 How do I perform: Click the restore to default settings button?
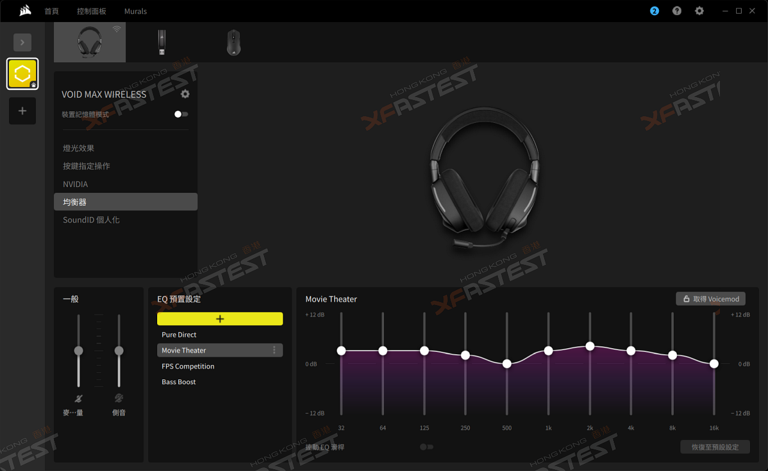715,447
